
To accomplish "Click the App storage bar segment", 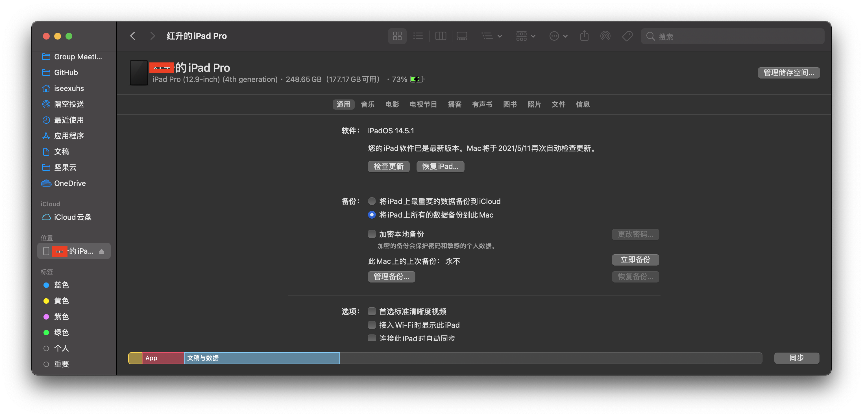I will (164, 358).
